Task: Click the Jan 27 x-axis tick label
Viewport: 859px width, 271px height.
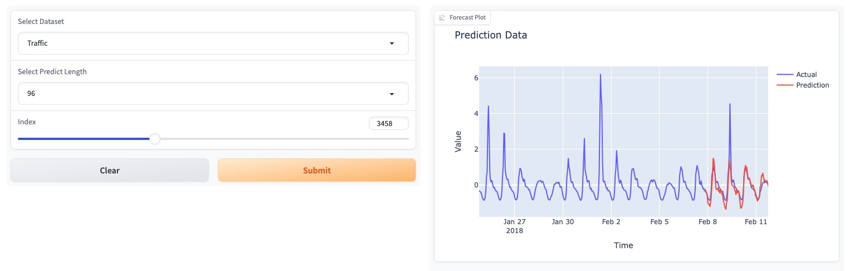Action: click(514, 222)
